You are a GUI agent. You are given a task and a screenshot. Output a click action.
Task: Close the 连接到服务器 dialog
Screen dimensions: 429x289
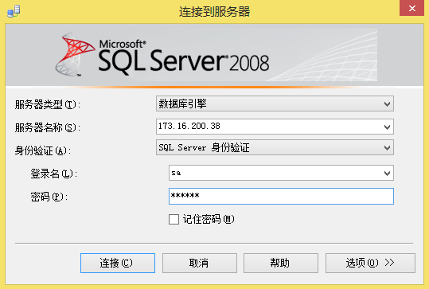point(411,9)
